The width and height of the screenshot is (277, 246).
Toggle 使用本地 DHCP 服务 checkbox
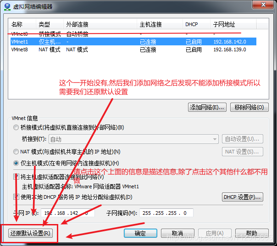(16, 197)
